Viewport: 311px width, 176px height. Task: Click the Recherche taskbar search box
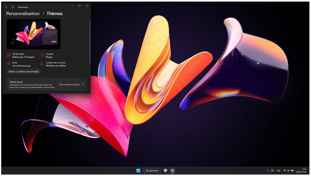click(x=152, y=171)
